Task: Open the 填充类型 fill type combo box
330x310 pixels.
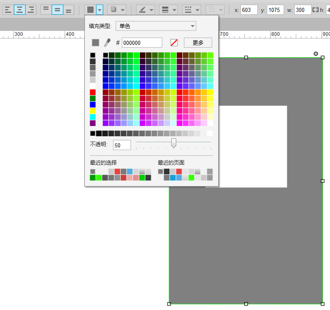Action: (156, 26)
